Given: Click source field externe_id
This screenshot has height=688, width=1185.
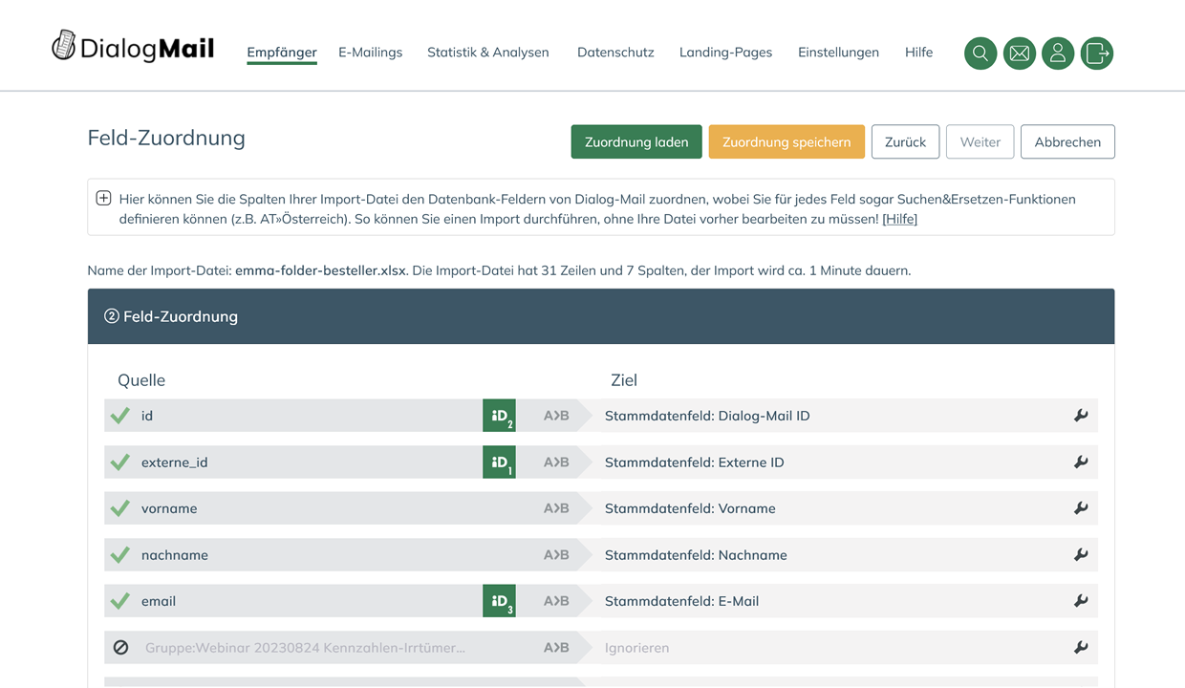Looking at the screenshot, I should coord(175,462).
